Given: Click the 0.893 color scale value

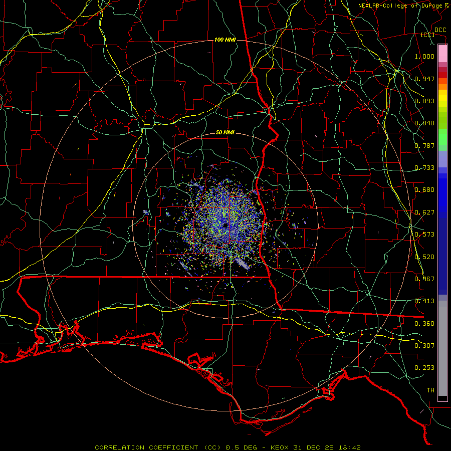Looking at the screenshot, I should 424,101.
